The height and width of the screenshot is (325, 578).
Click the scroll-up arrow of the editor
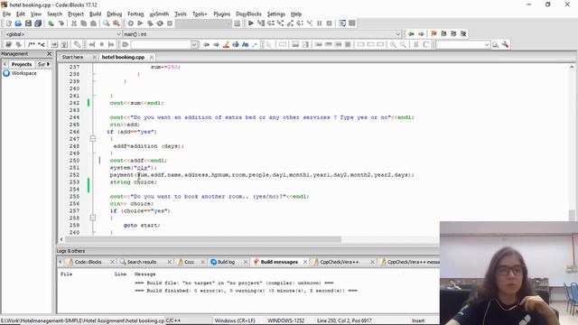(572, 67)
